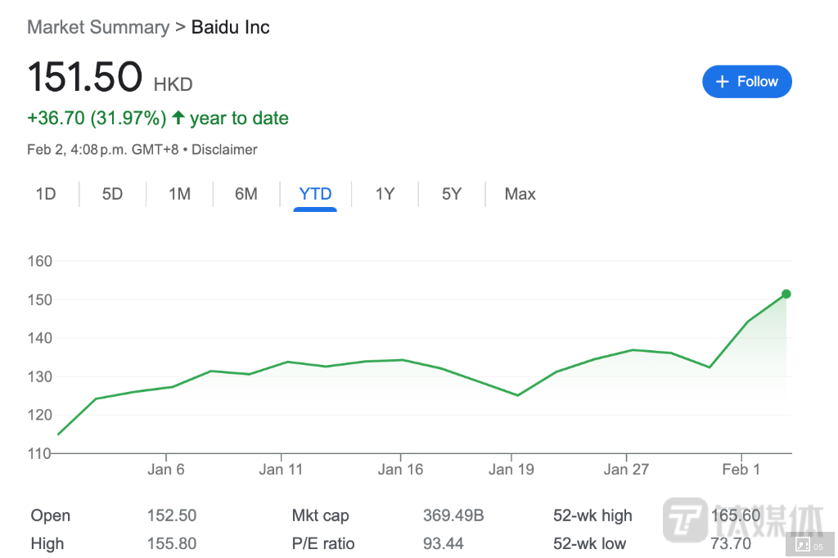Click the Market Summary breadcrumb
Screen dimensions: 838x558
click(x=98, y=27)
